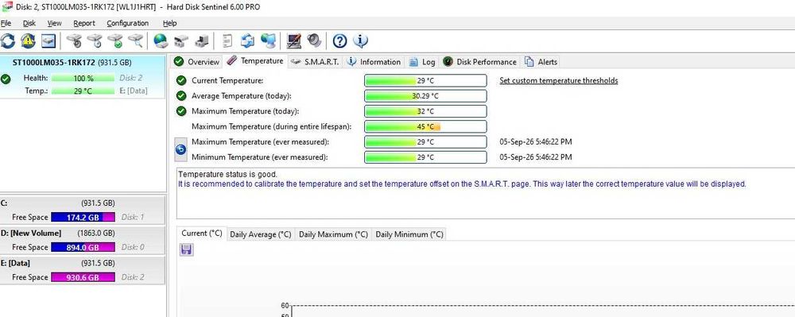The image size is (795, 317).
Task: Click the Maximum Temperature (ever measured) label
Action: 260,141
